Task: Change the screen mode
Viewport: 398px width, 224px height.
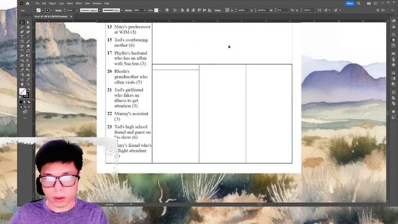Action: (x=25, y=112)
